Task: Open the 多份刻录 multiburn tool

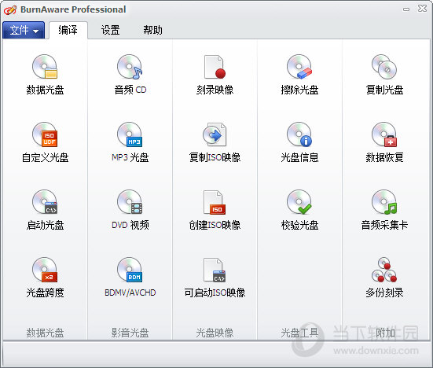Action: [x=384, y=270]
